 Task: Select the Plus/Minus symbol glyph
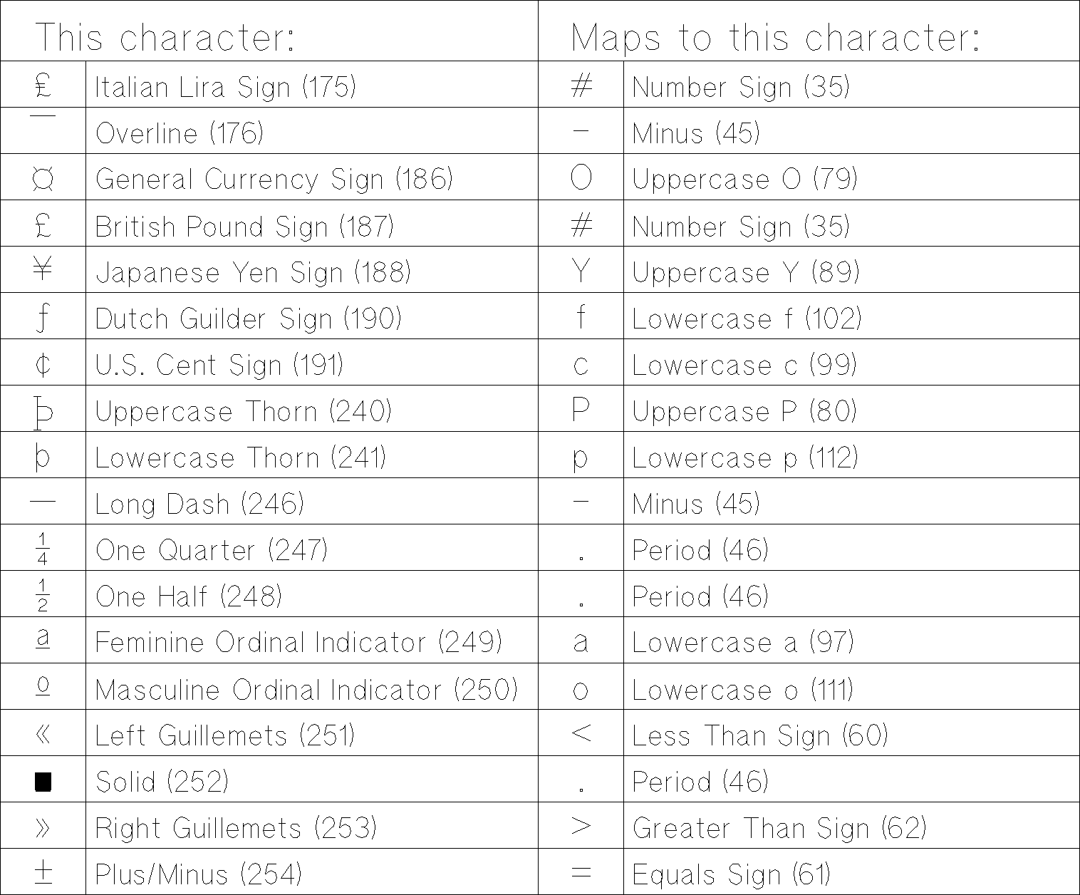(43, 872)
